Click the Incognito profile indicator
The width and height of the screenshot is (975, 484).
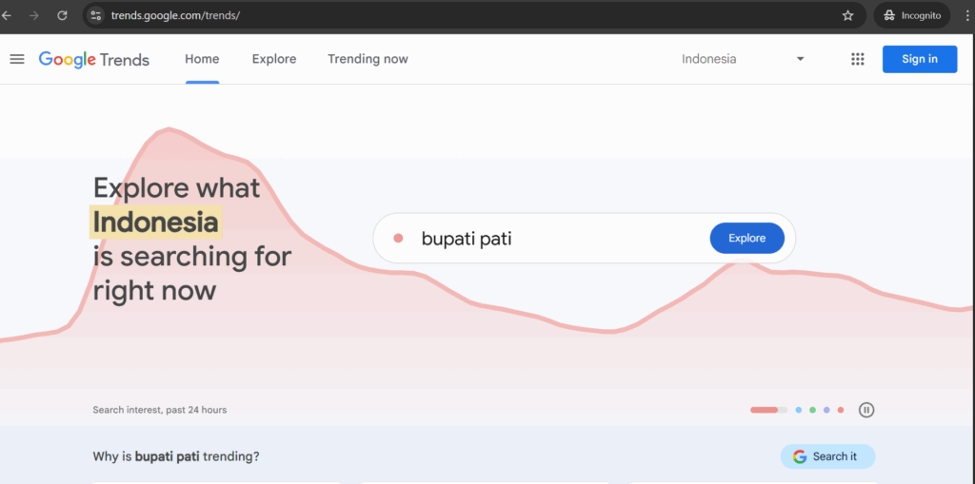tap(912, 15)
